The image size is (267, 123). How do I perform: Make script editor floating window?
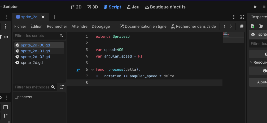[242, 26]
